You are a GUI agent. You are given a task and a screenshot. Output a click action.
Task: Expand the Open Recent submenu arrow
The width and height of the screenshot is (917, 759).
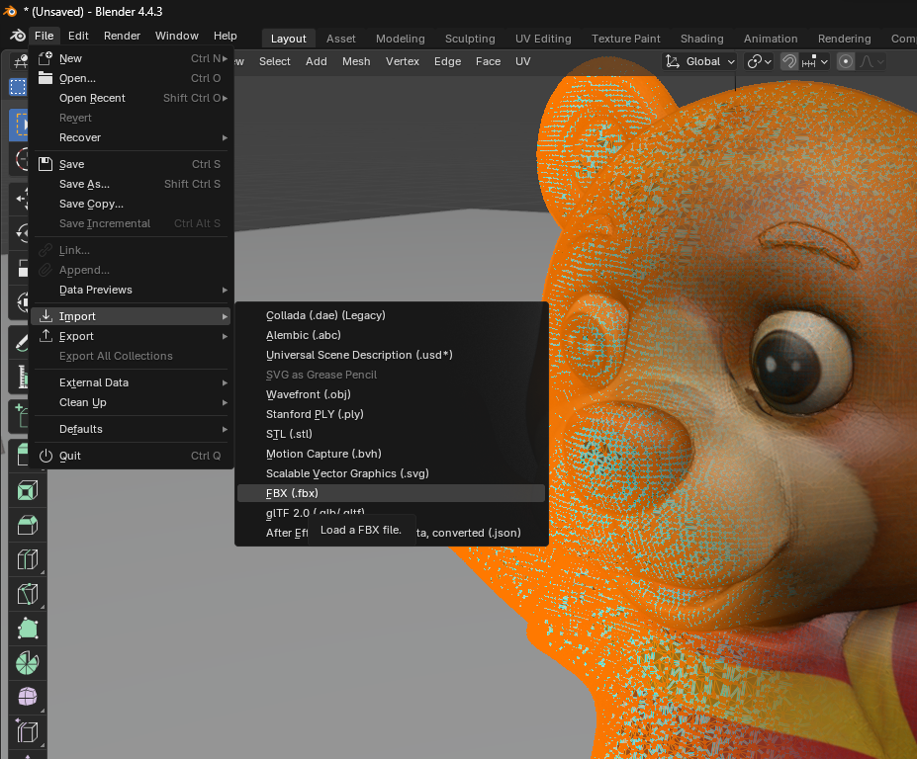pos(225,98)
